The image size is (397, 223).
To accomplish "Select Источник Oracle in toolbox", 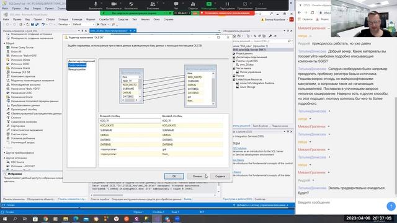I will tap(20, 68).
